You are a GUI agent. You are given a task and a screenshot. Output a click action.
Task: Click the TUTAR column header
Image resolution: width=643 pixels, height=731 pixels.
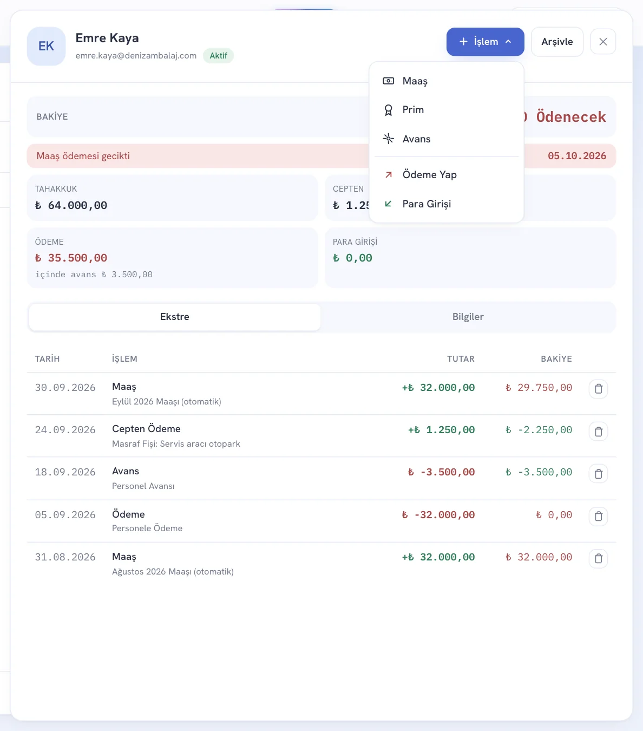461,359
